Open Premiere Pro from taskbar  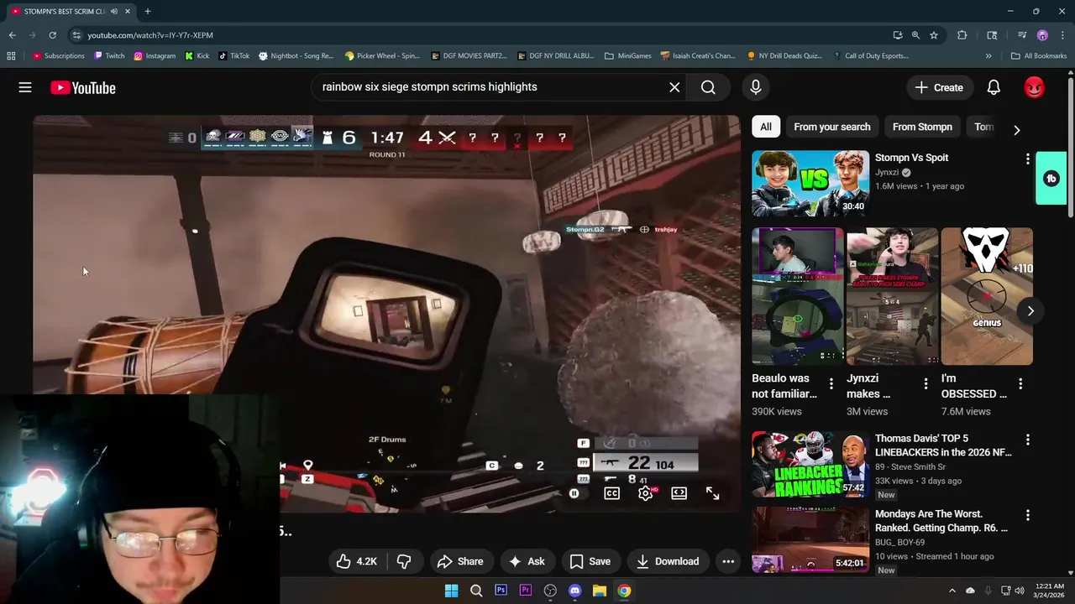[x=525, y=591]
